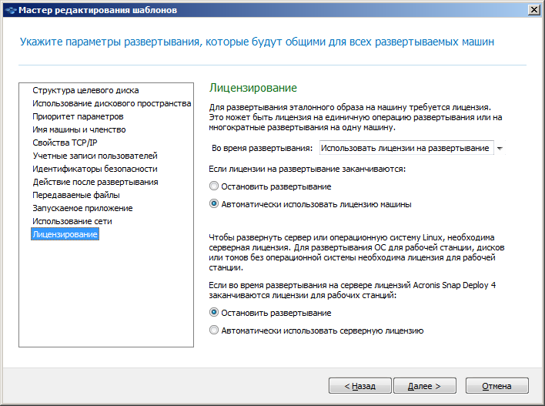Click dropdown arrow next to license option
545x406 pixels.
[x=500, y=148]
